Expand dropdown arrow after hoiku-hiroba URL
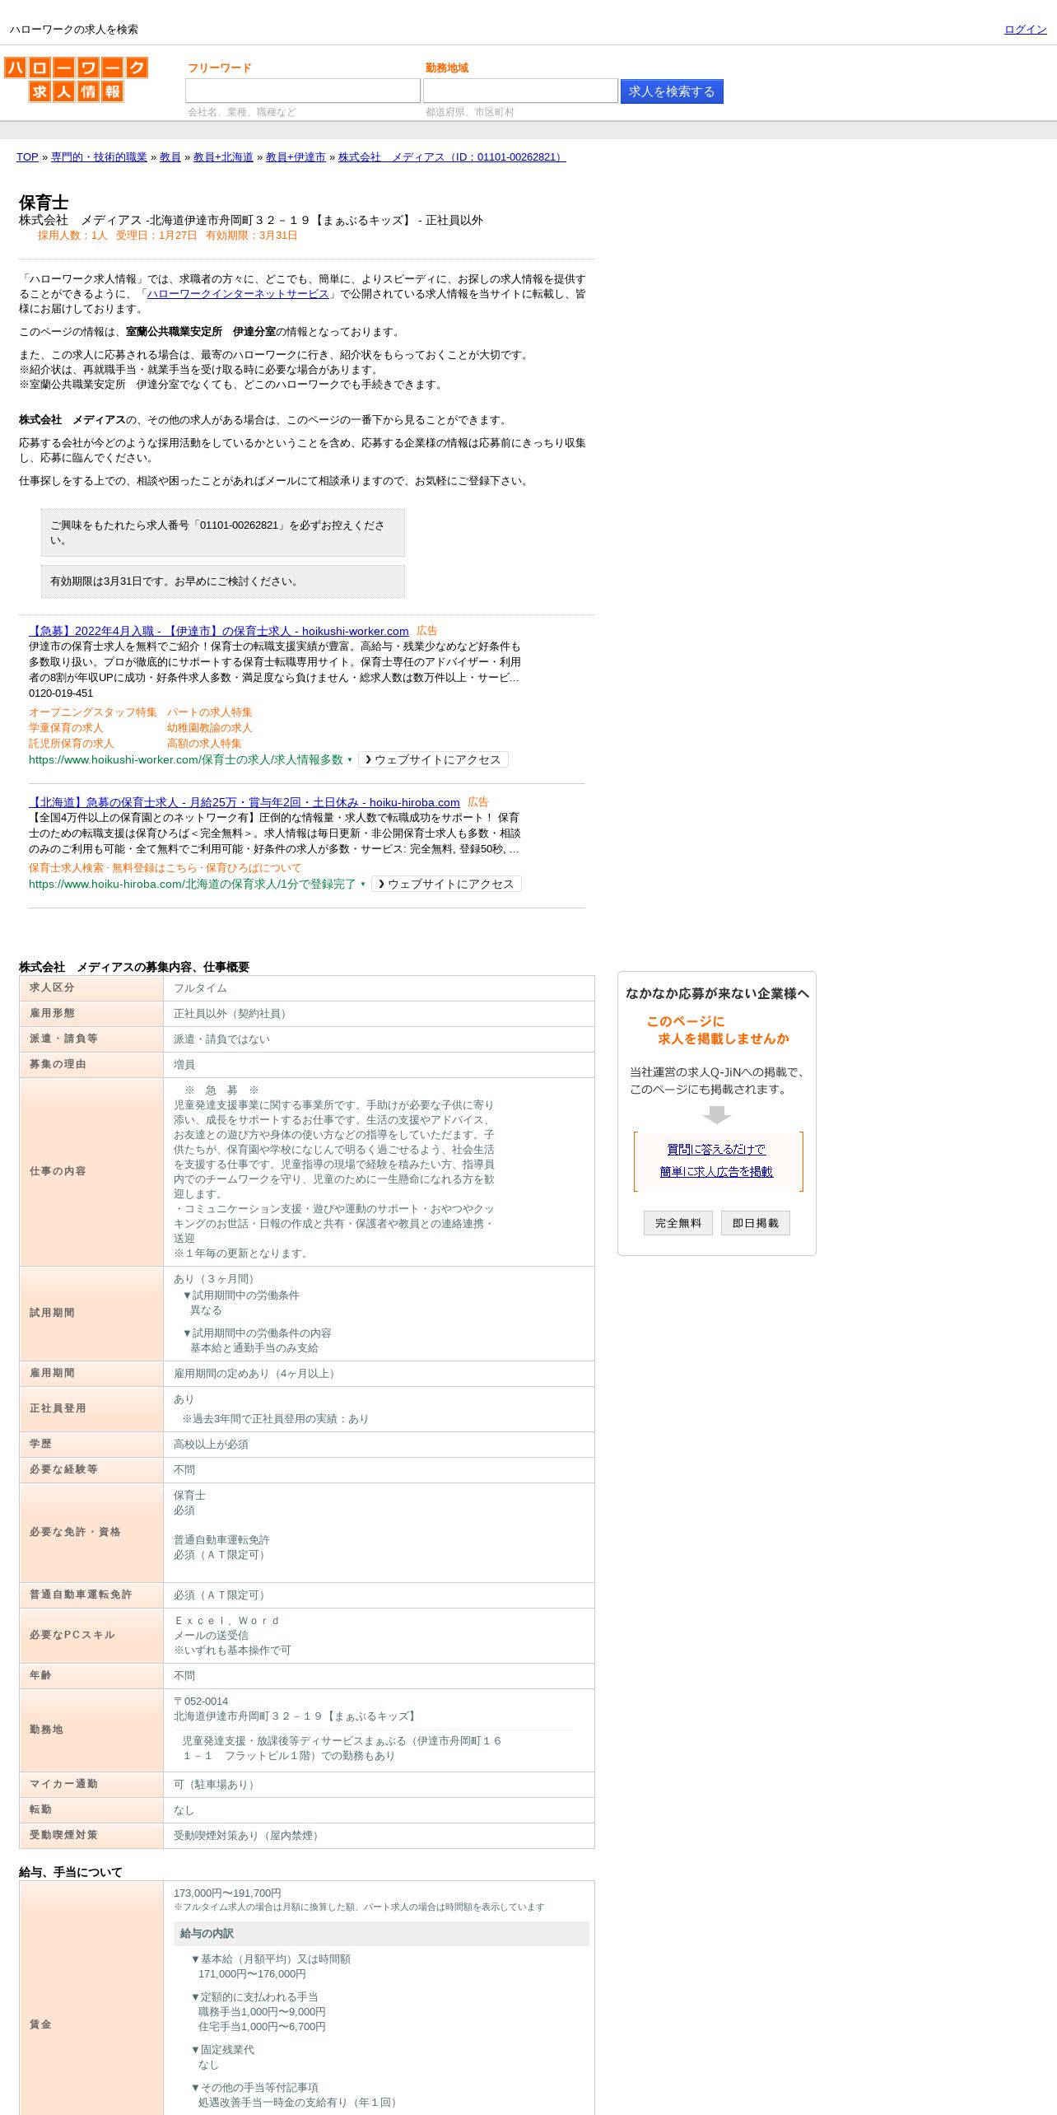This screenshot has height=2115, width=1057. click(363, 885)
